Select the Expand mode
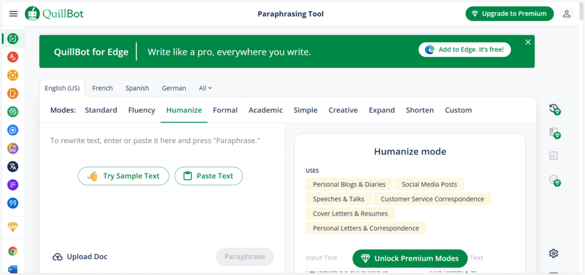The image size is (585, 275). [382, 110]
